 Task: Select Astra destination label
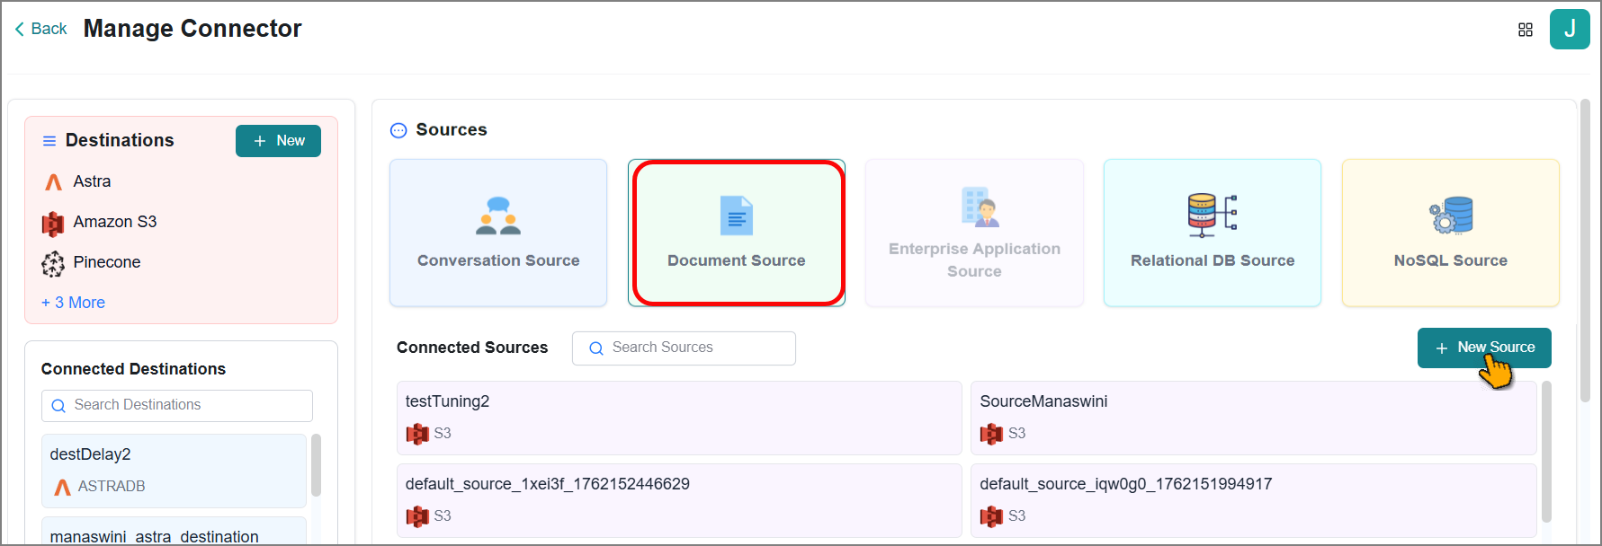92,181
